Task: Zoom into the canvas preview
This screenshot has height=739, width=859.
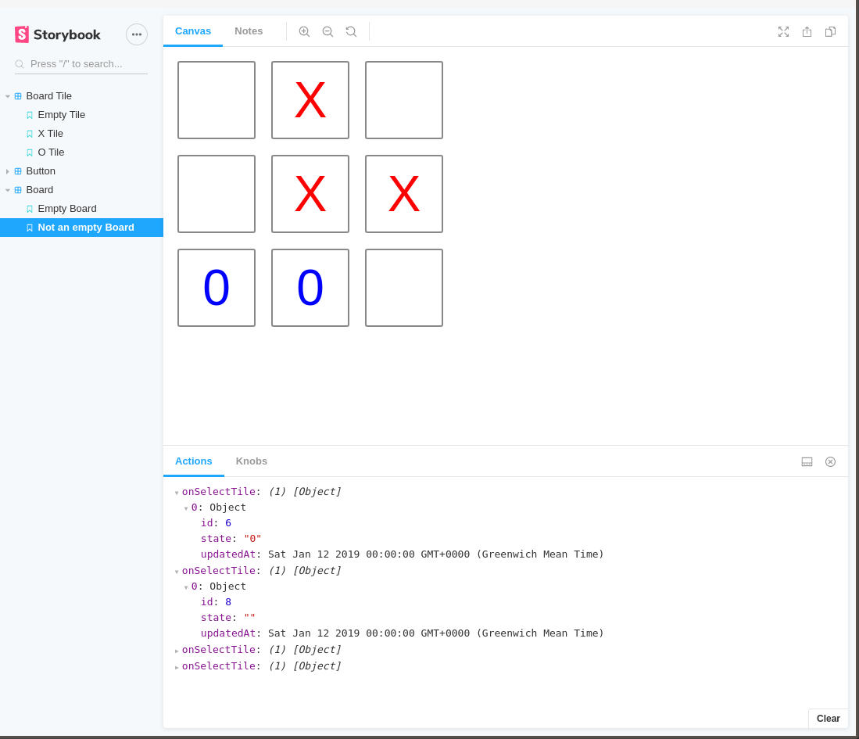Action: point(304,31)
